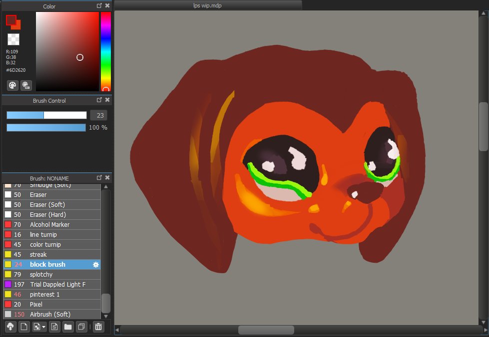Select the foreground color swatch
This screenshot has height=337, width=489.
point(10,19)
